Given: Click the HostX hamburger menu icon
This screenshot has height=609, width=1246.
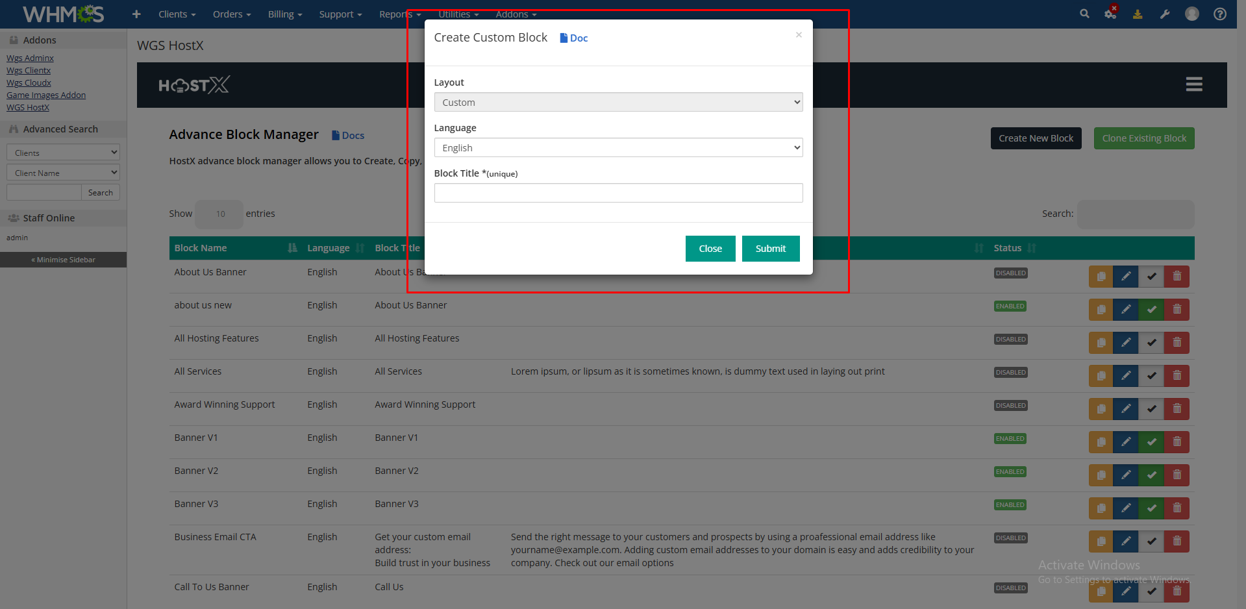Looking at the screenshot, I should [x=1194, y=84].
